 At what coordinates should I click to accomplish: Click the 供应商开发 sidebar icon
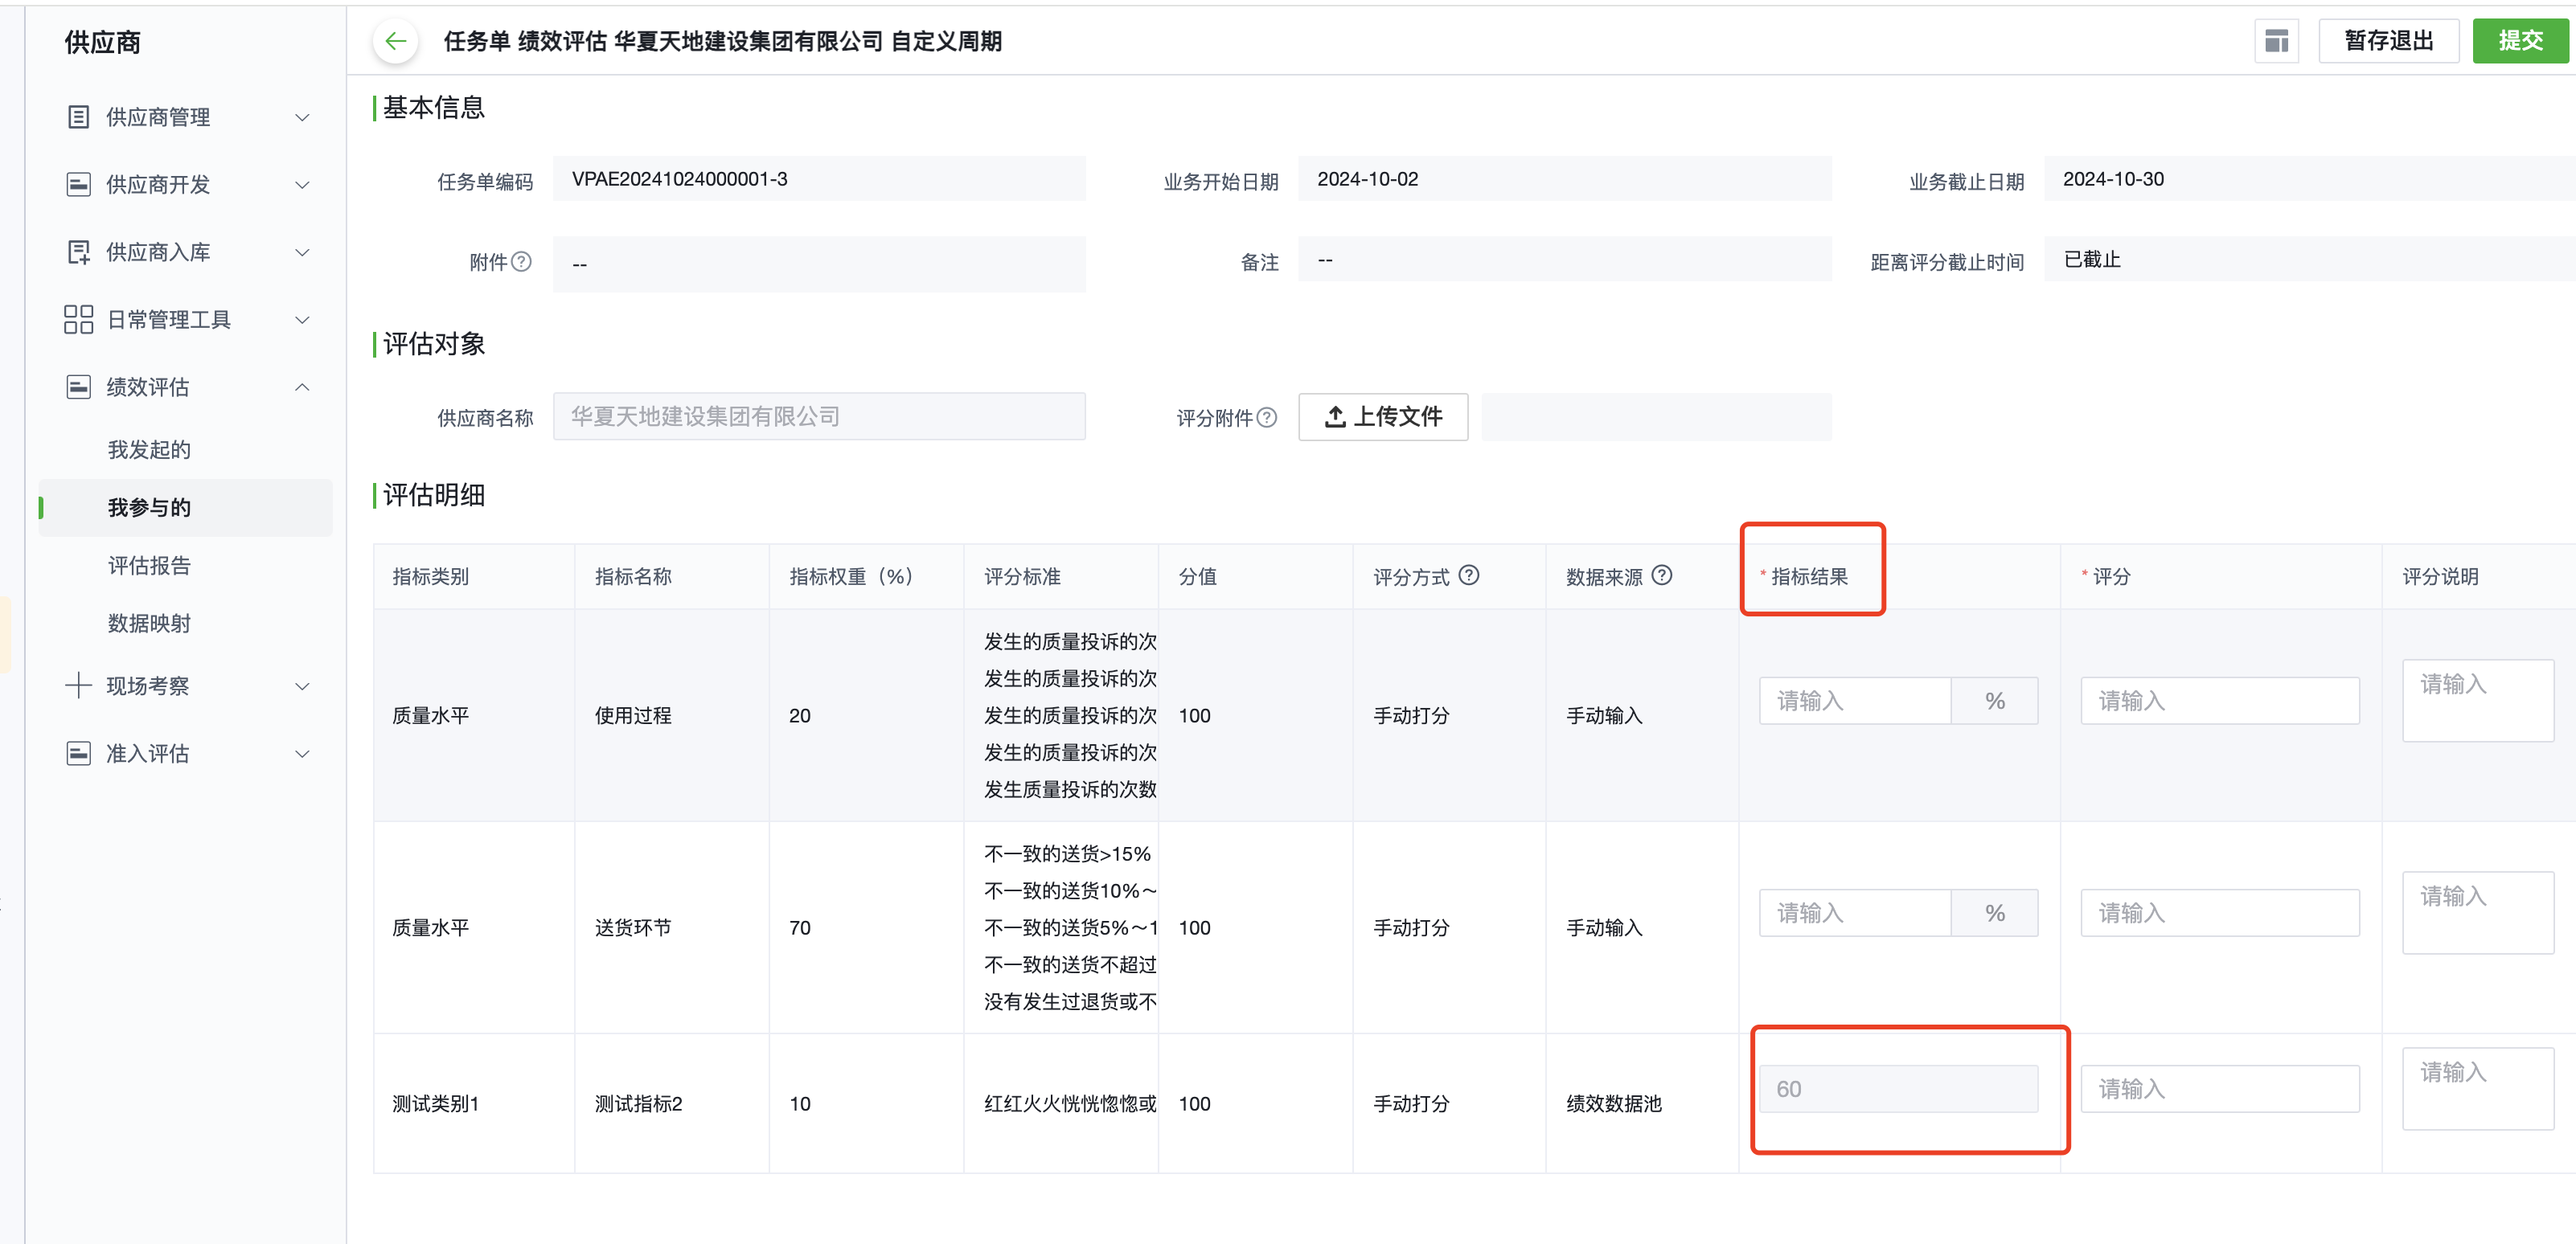click(78, 185)
